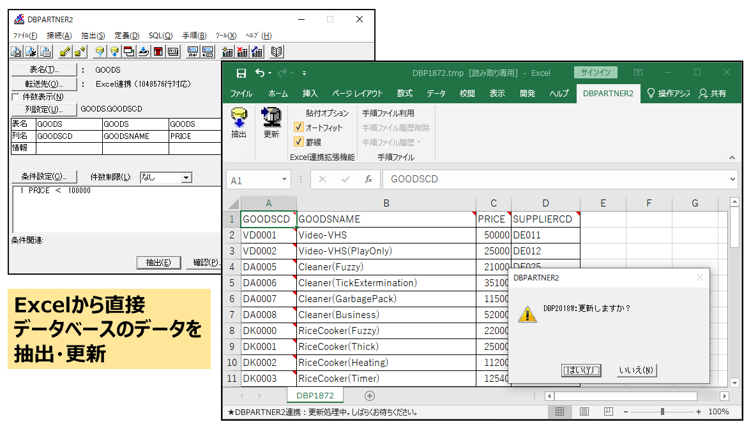This screenshot has height=429, width=751.
Task: Click the database question mark icon
Action: 100,52
